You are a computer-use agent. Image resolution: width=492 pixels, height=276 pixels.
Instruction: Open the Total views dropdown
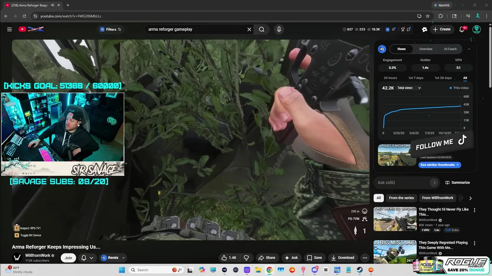[x=409, y=88]
